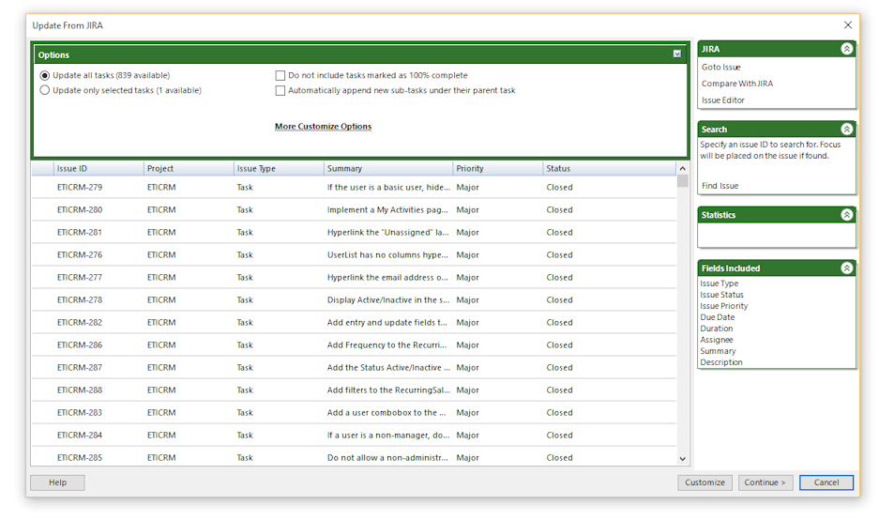Click Find Issue link
The height and width of the screenshot is (520, 879).
point(720,186)
